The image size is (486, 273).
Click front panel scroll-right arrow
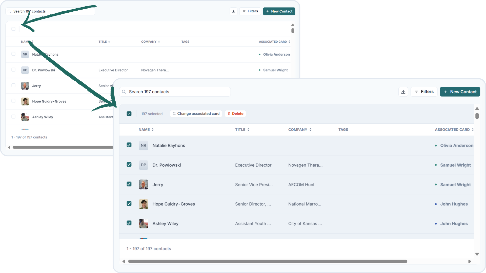(x=470, y=261)
